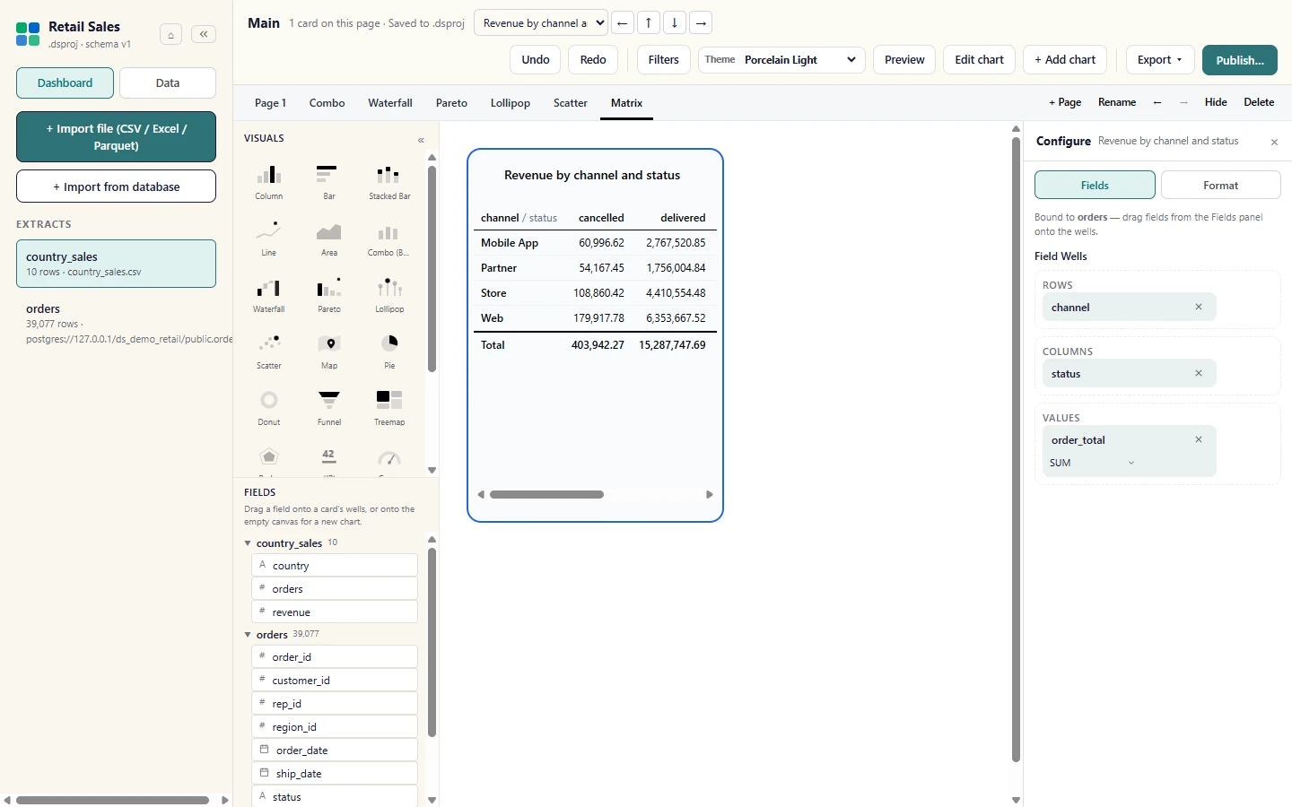1292x807 pixels.
Task: Move card down with down arrow button
Action: [675, 23]
